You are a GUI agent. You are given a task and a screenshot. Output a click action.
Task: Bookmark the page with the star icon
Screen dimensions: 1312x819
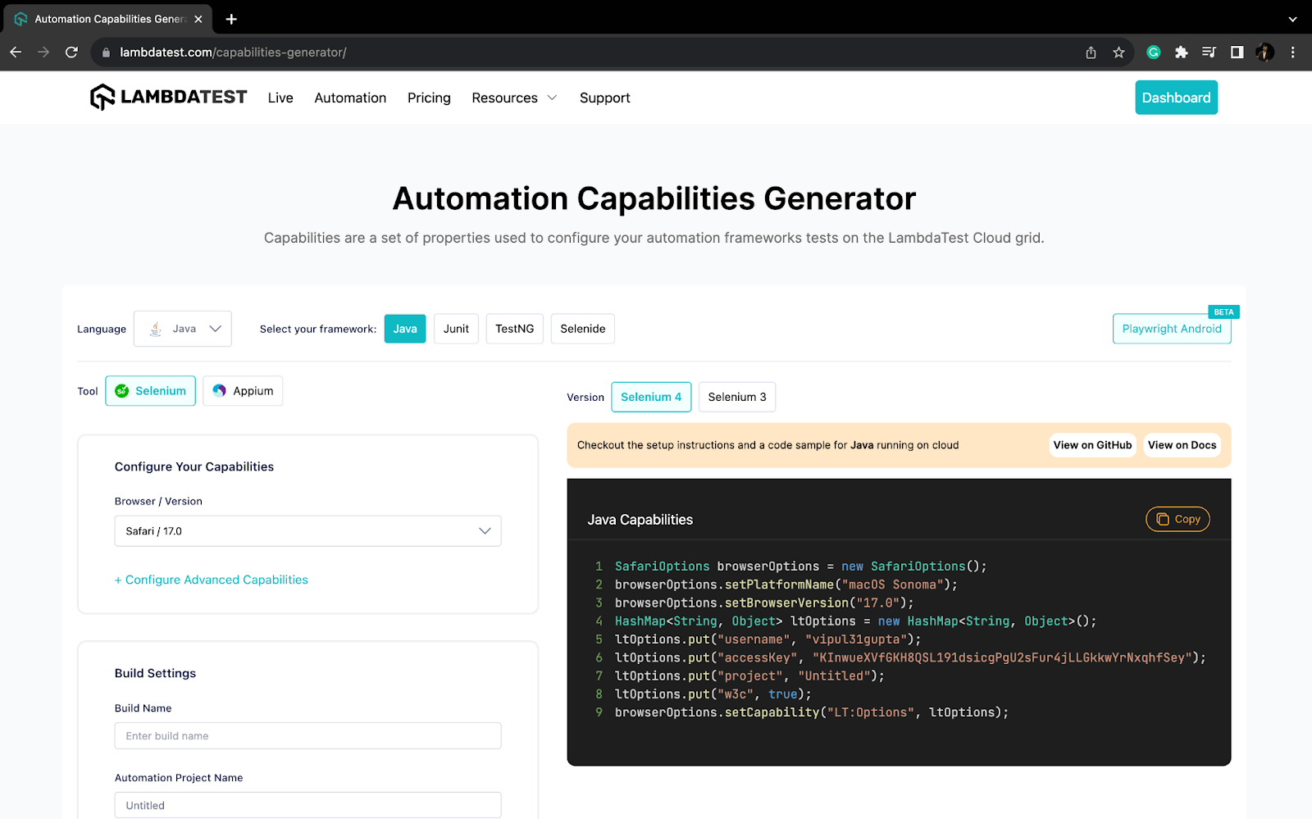coord(1118,52)
